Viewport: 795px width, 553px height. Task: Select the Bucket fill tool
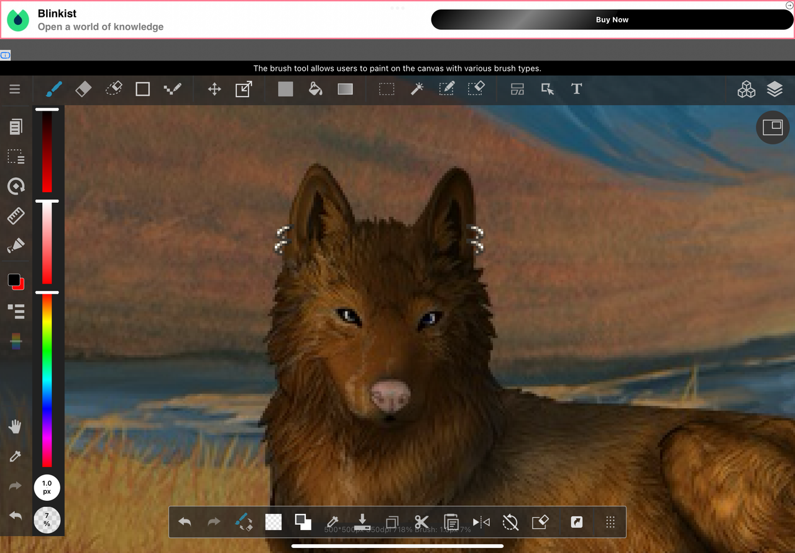coord(315,89)
